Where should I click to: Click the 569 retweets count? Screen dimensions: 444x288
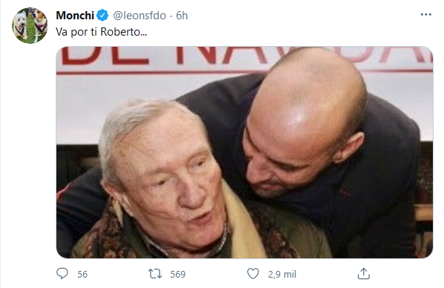click(x=178, y=274)
